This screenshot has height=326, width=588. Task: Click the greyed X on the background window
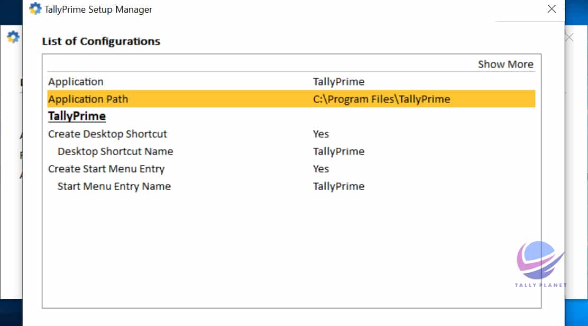click(x=569, y=37)
